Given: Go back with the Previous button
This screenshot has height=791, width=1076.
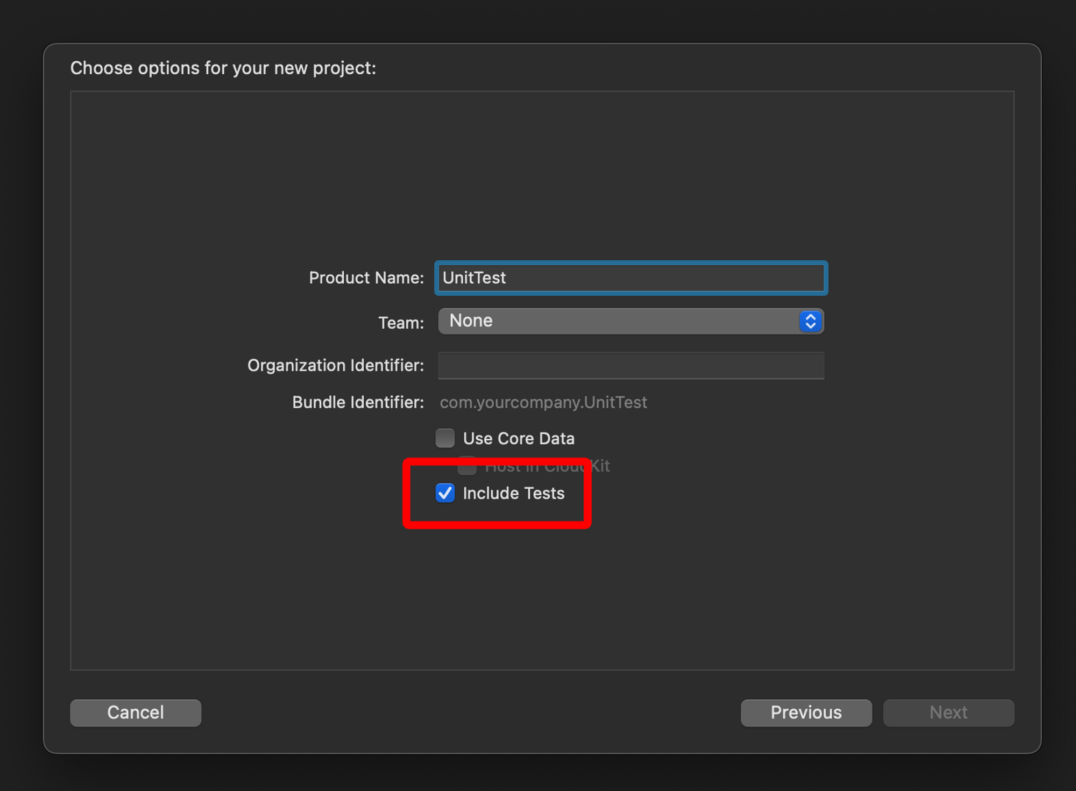Looking at the screenshot, I should pos(806,712).
